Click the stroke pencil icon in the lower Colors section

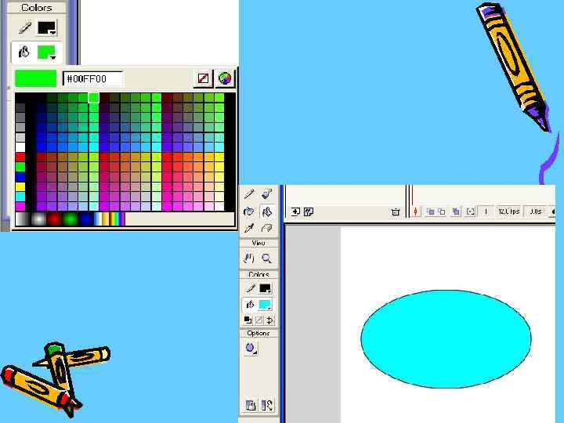tap(251, 288)
